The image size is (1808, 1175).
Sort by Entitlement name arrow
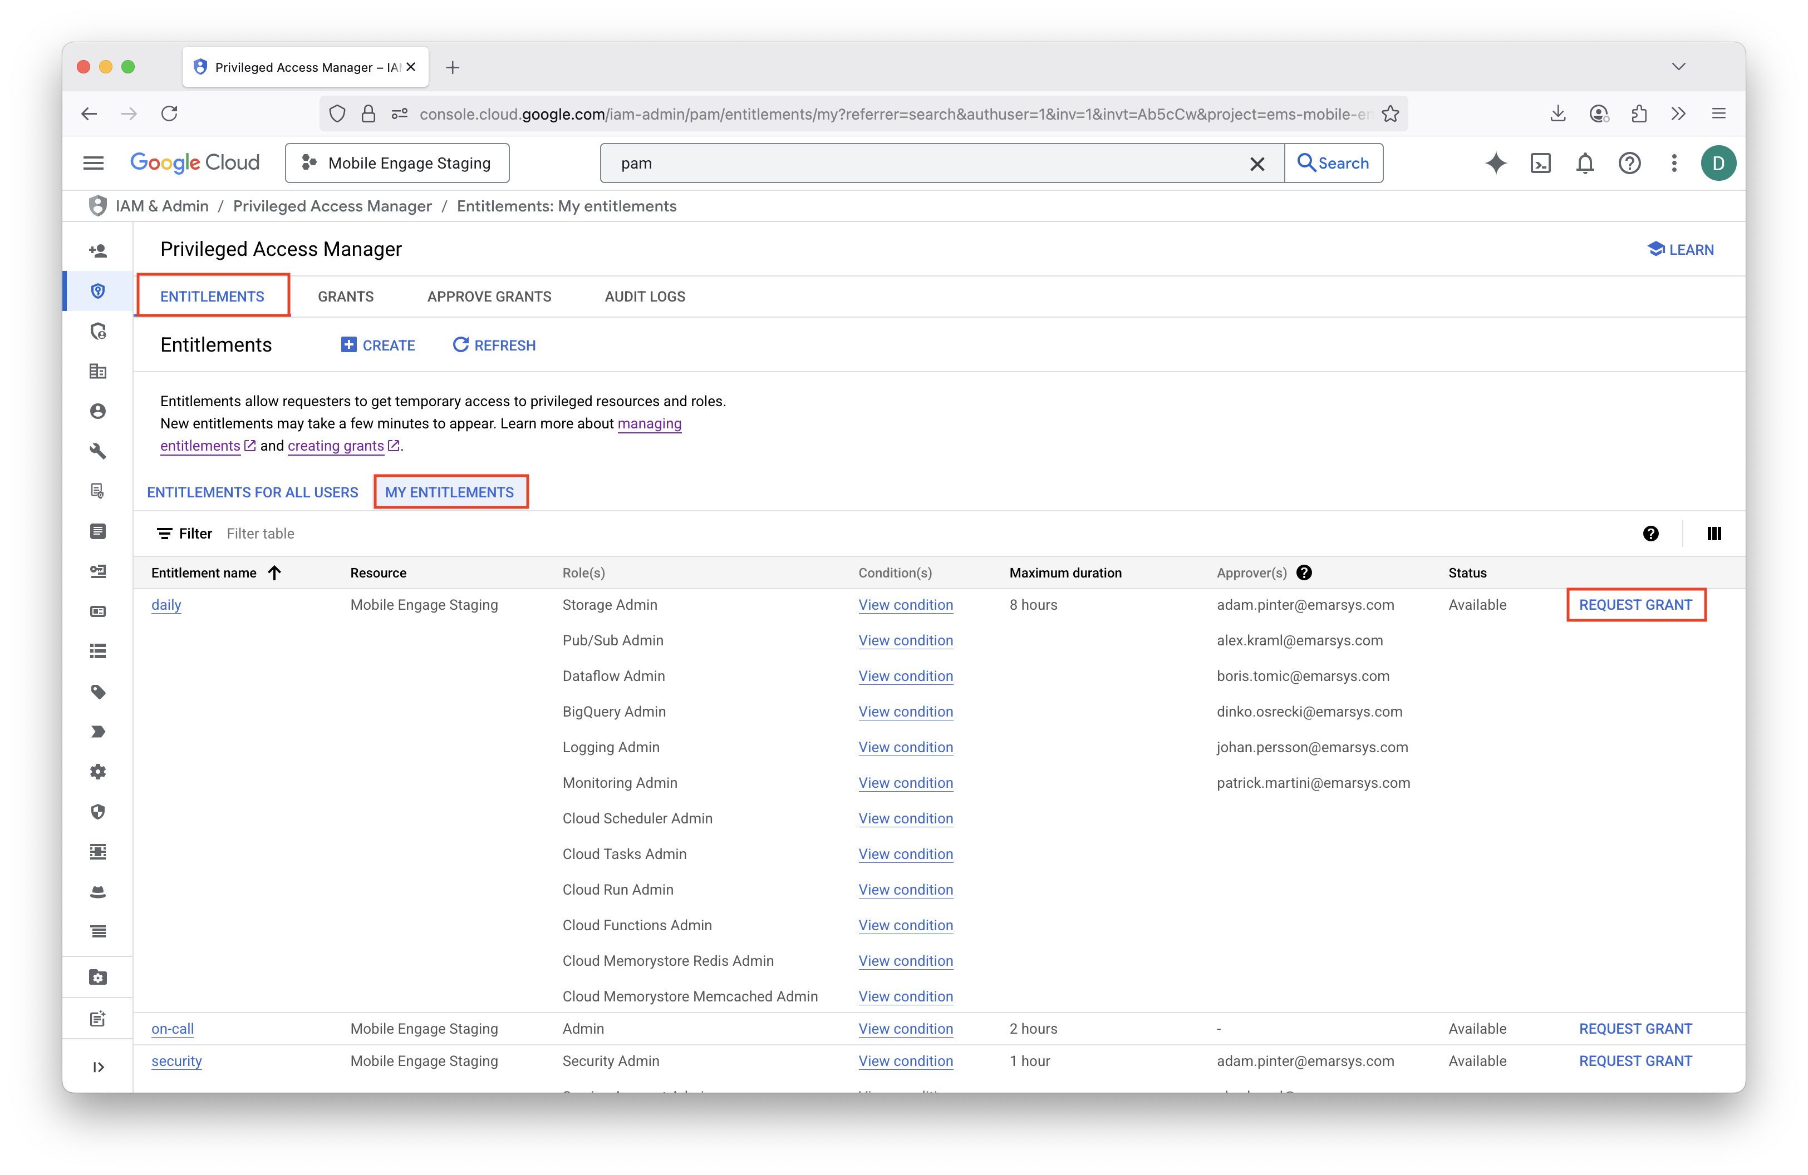(275, 573)
